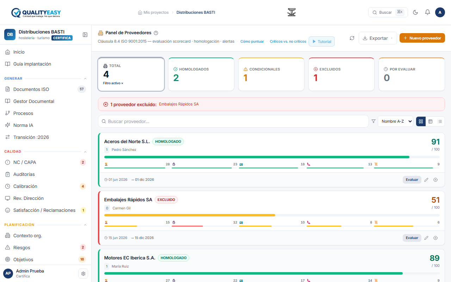Collapse the sidebar panel icon
Image resolution: width=451 pixels, height=282 pixels.
point(85,35)
